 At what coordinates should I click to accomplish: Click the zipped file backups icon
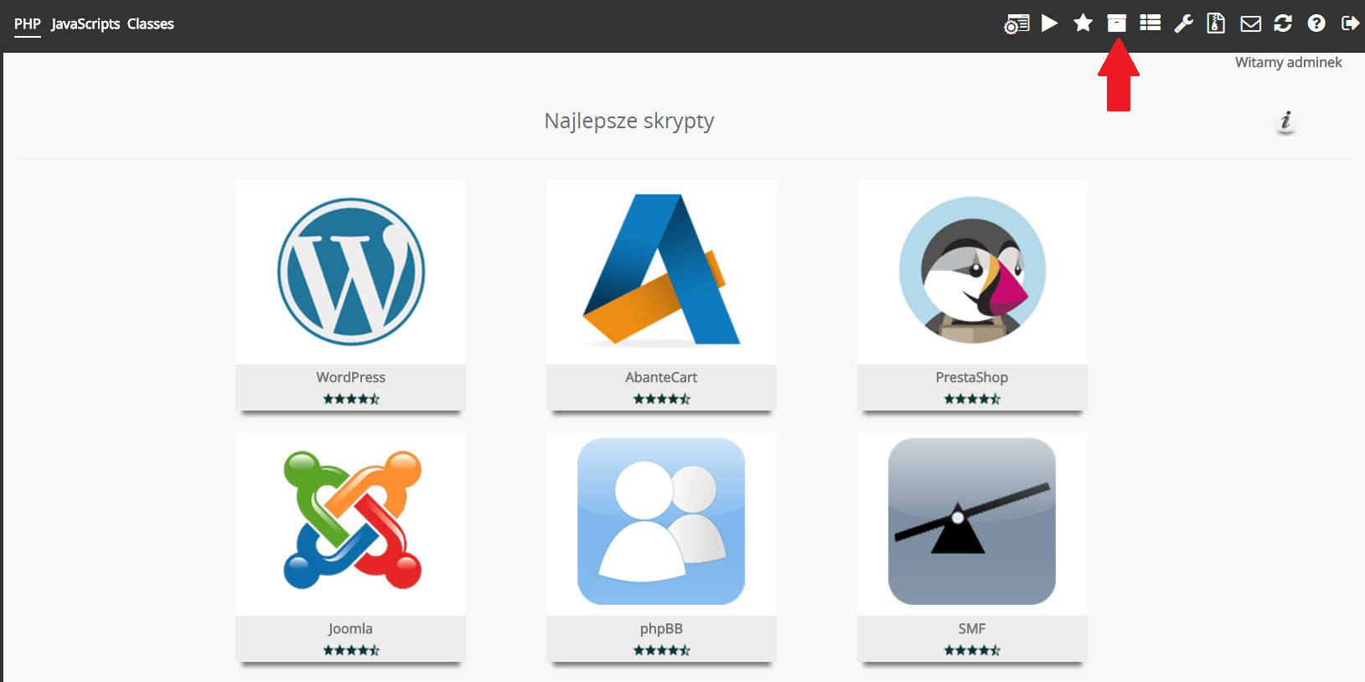point(1216,23)
